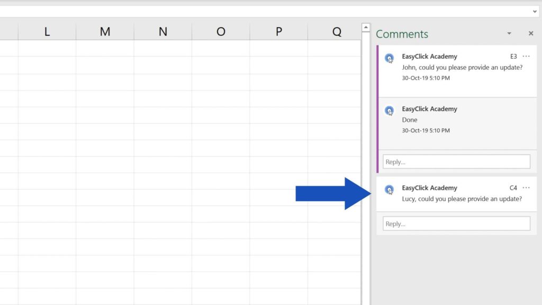Click the C4 cell reference in the comment header
542x305 pixels.
click(512, 187)
